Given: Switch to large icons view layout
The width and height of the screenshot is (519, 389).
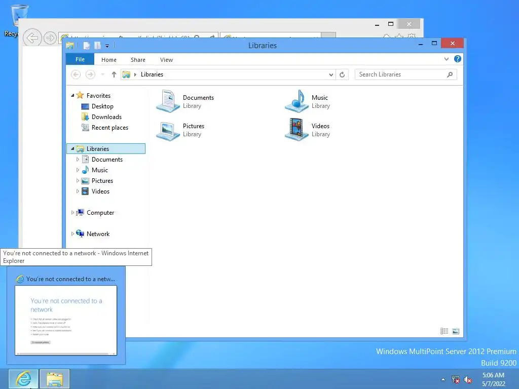Looking at the screenshot, I should coord(456,331).
